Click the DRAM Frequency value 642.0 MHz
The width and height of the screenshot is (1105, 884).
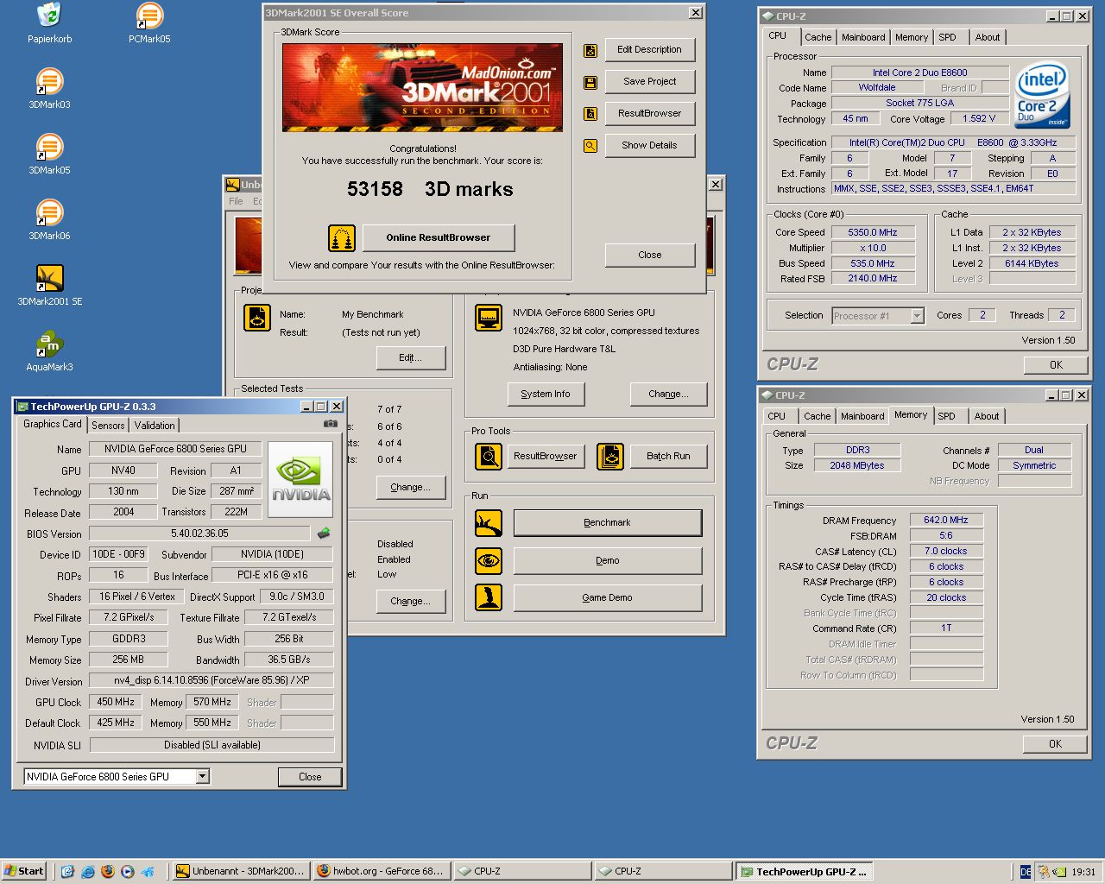(946, 520)
